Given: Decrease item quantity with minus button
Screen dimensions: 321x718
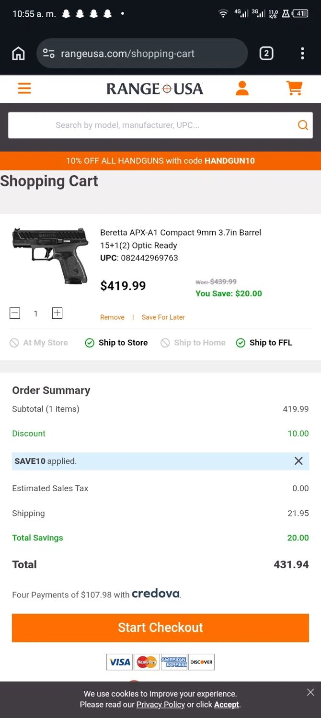Looking at the screenshot, I should coord(15,314).
